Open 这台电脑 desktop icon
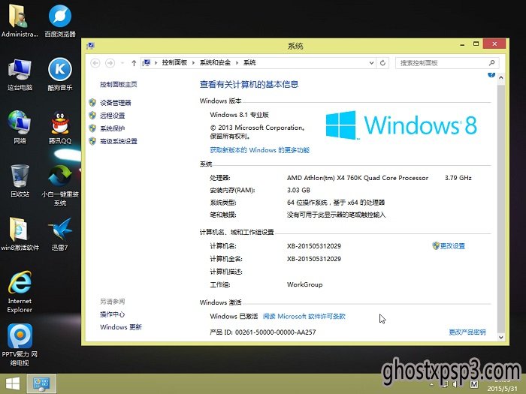The width and height of the screenshot is (526, 394). pyautogui.click(x=20, y=74)
